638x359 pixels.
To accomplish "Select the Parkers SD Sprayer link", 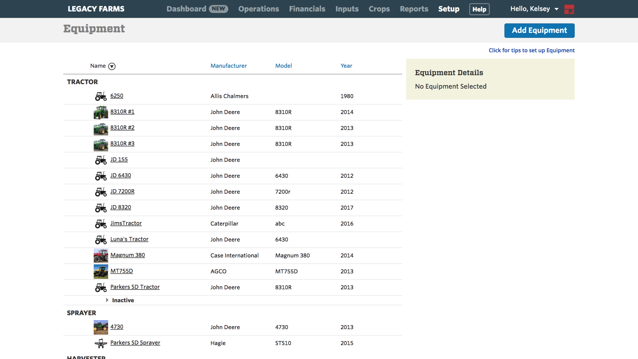I will pos(135,343).
